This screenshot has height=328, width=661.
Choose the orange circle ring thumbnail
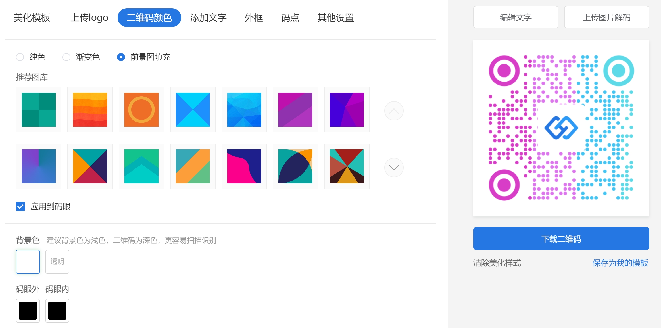click(x=141, y=110)
